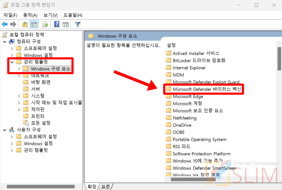282x190 pixels.
Task: Select Windows 10에 기능 추가 folder
Action: 198,161
